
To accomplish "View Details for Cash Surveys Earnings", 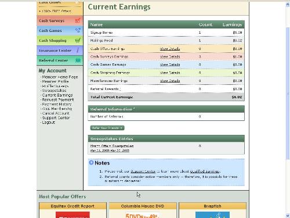I will 170,56.
